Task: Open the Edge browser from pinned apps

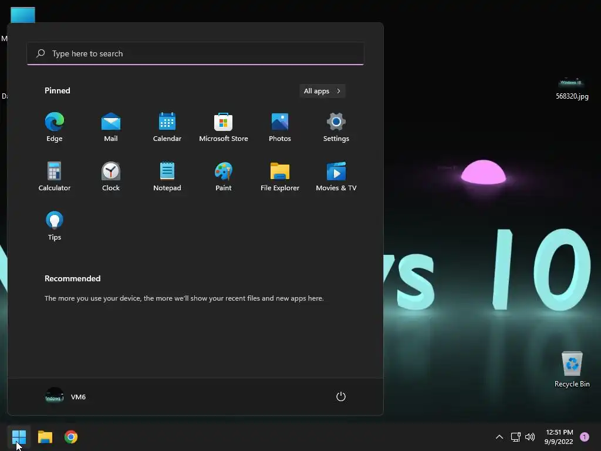Action: pyautogui.click(x=55, y=127)
